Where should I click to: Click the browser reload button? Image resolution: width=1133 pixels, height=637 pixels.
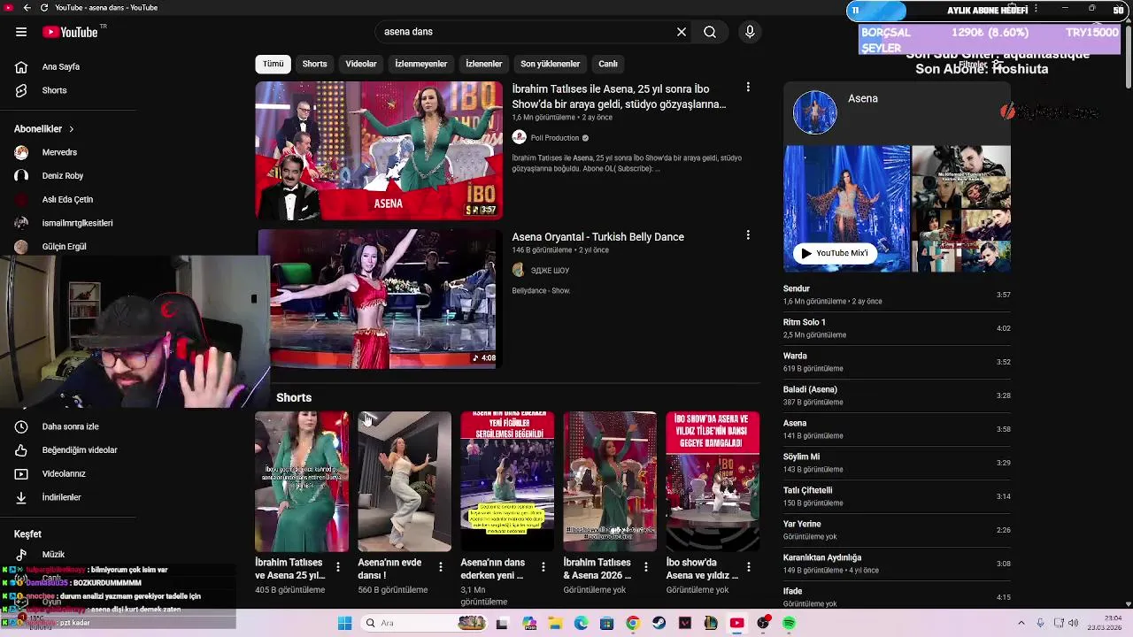tap(44, 8)
